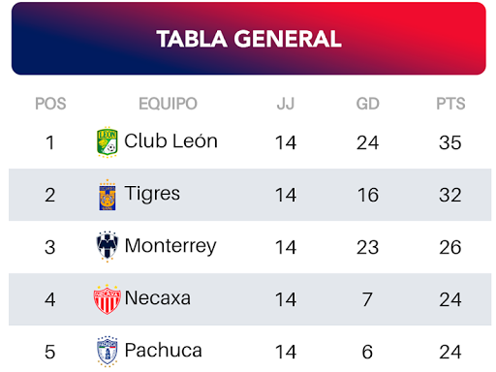496x372 pixels.
Task: Sort by the POS column header
Action: click(50, 104)
